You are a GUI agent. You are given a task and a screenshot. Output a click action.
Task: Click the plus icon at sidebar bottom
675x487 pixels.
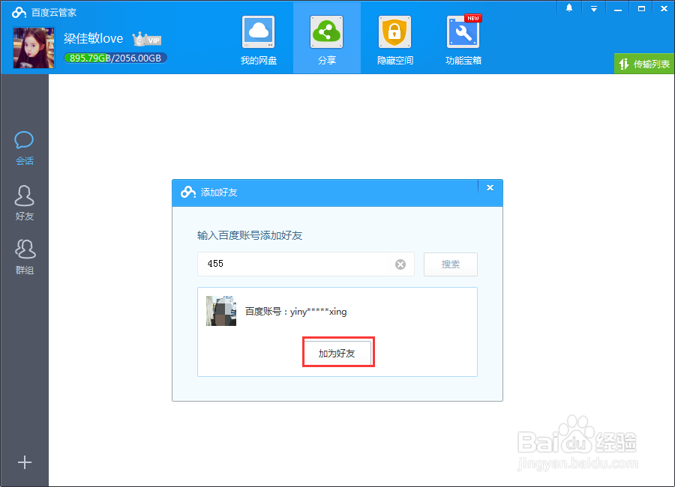click(x=25, y=462)
